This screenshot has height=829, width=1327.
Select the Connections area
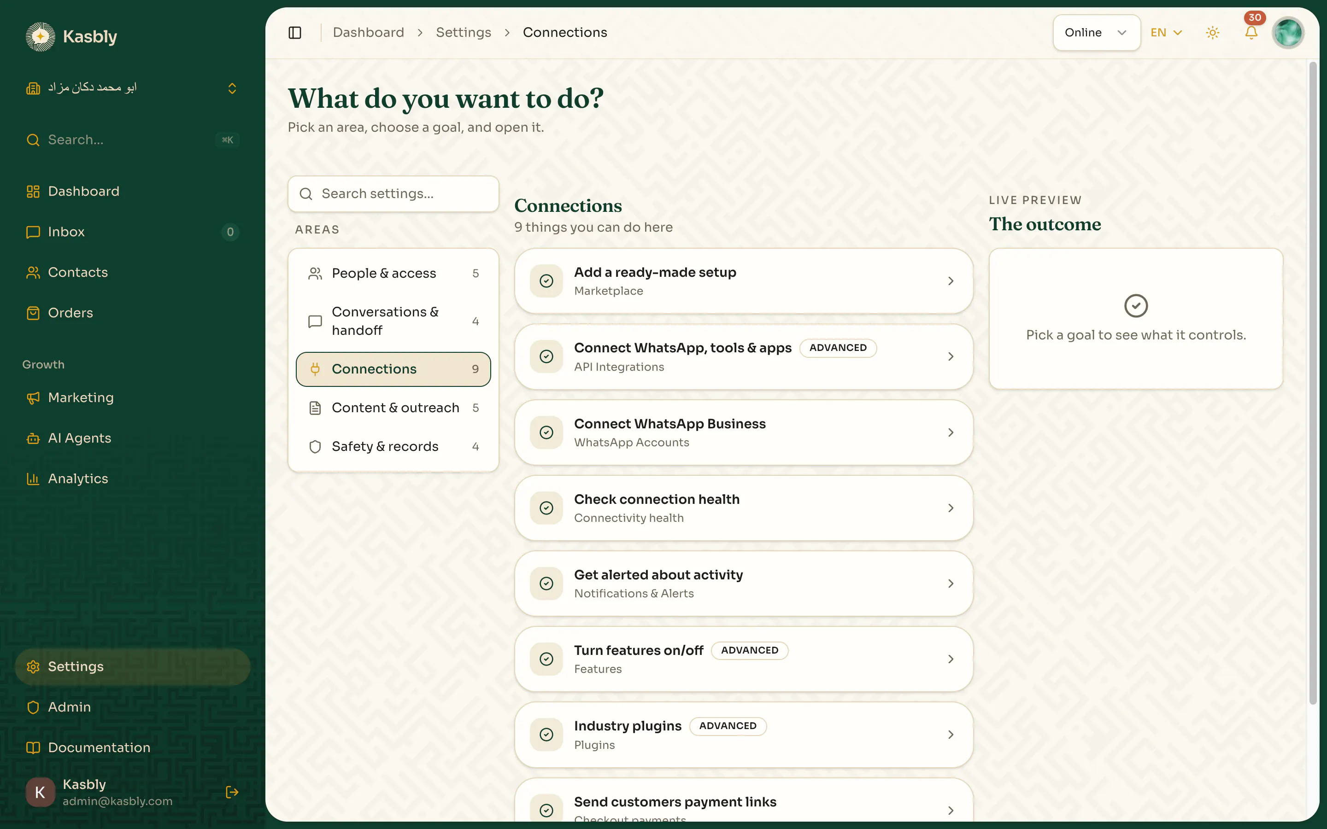(x=393, y=369)
